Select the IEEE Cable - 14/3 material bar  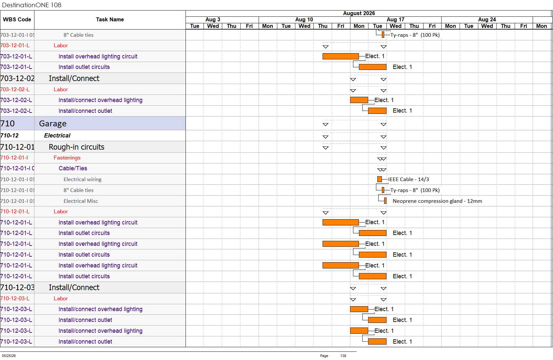click(380, 179)
